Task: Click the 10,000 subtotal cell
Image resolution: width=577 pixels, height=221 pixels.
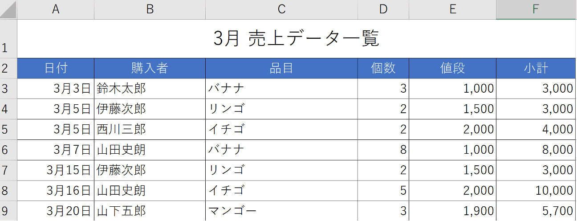Action: 536,191
